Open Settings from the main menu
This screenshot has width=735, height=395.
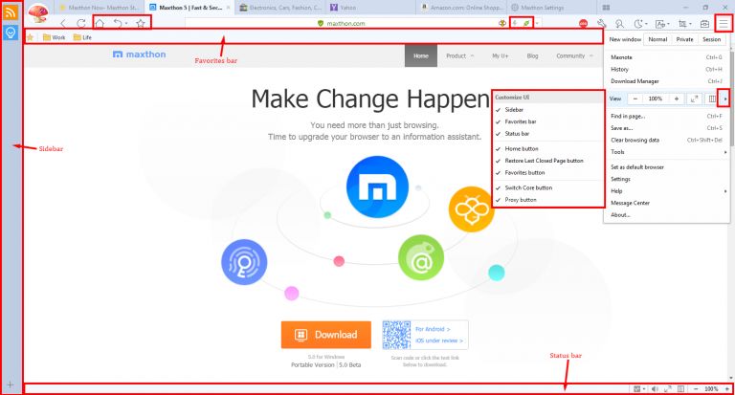pyautogui.click(x=667, y=179)
